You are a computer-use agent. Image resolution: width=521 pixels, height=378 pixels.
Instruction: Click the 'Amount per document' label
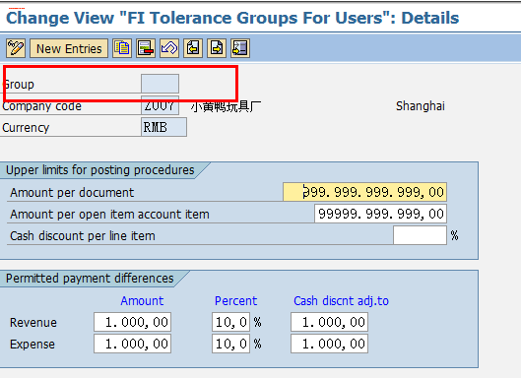(72, 193)
